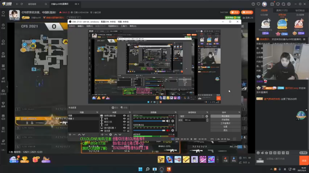Click the orange send chat button
The image size is (309, 173).
[x=304, y=161]
